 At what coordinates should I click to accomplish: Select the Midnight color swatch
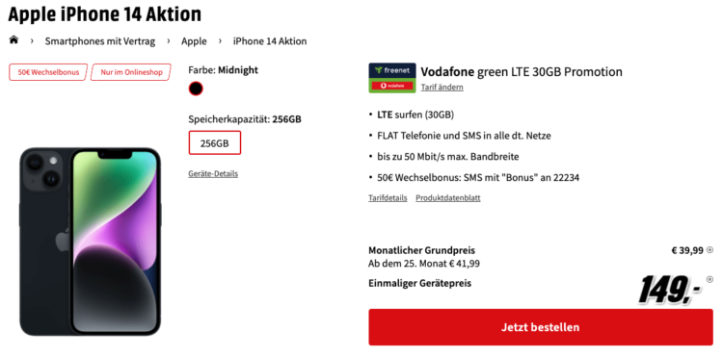(196, 89)
